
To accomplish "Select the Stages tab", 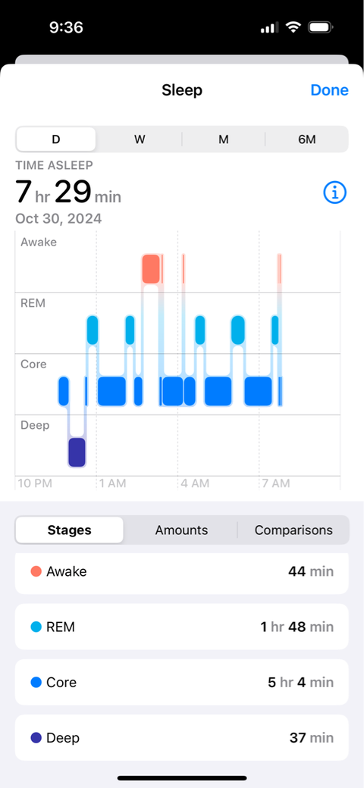I will click(x=69, y=530).
